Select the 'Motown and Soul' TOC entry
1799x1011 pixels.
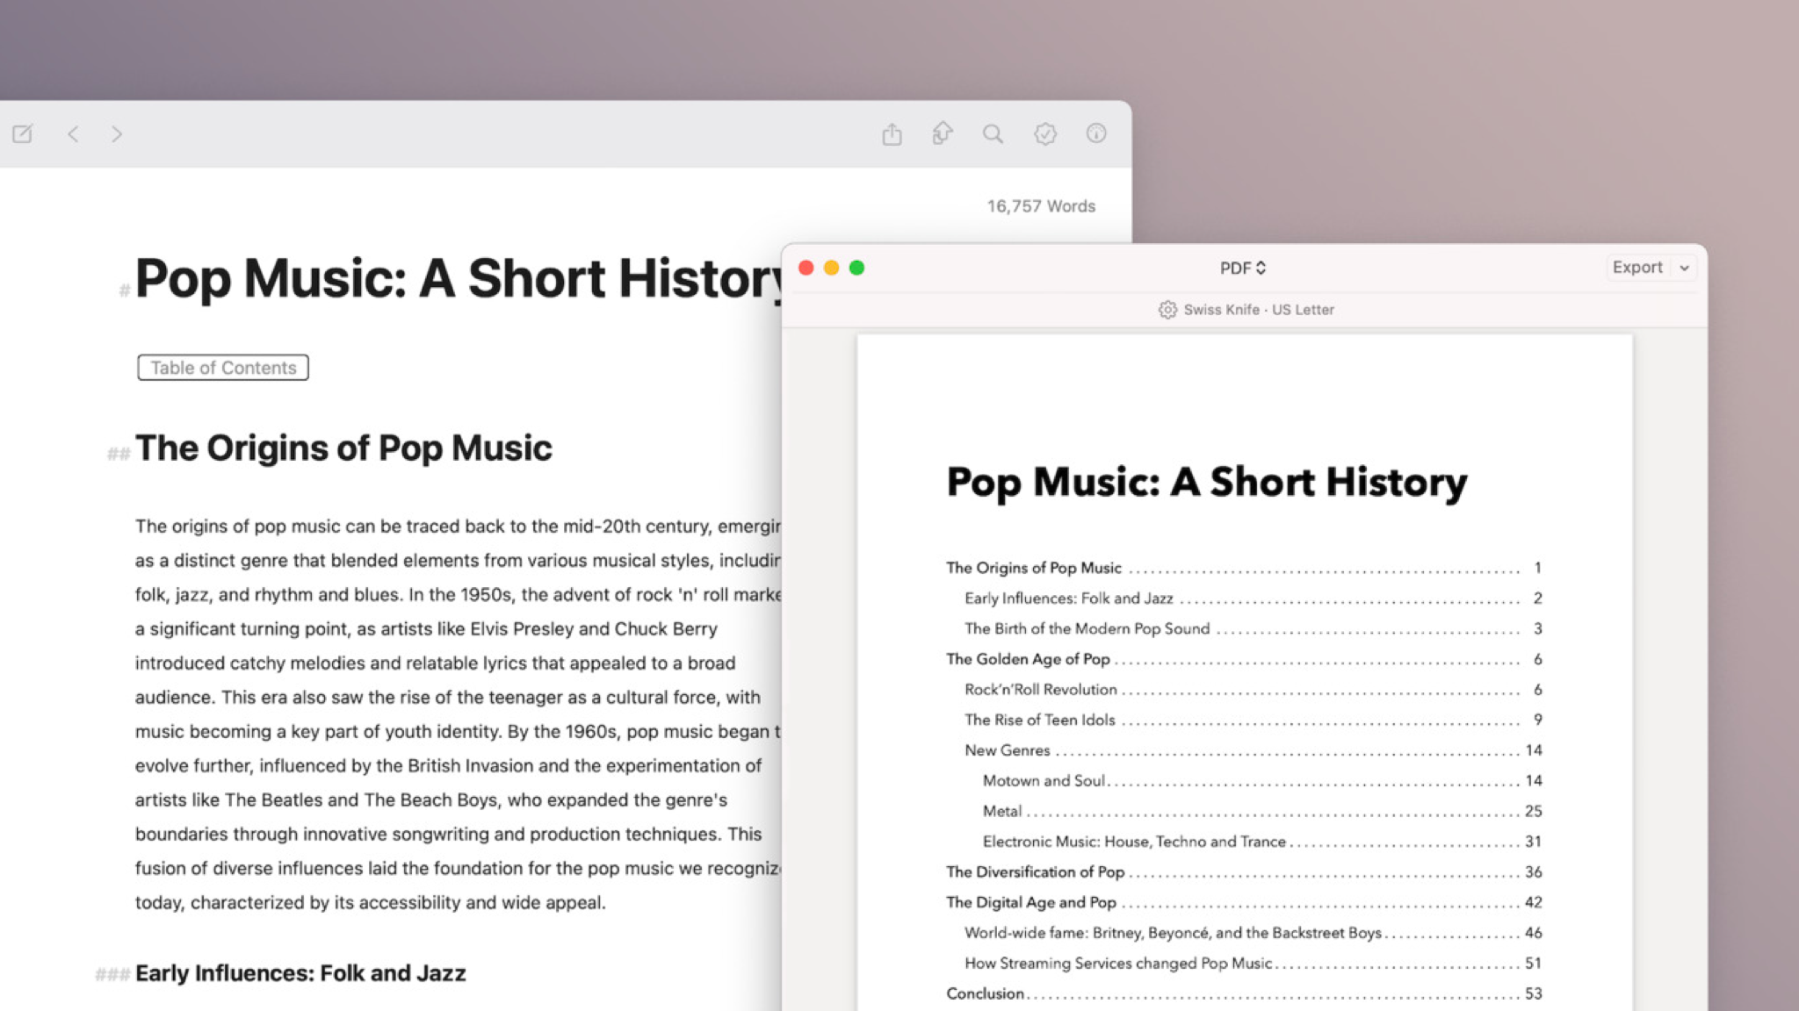[x=1044, y=780]
